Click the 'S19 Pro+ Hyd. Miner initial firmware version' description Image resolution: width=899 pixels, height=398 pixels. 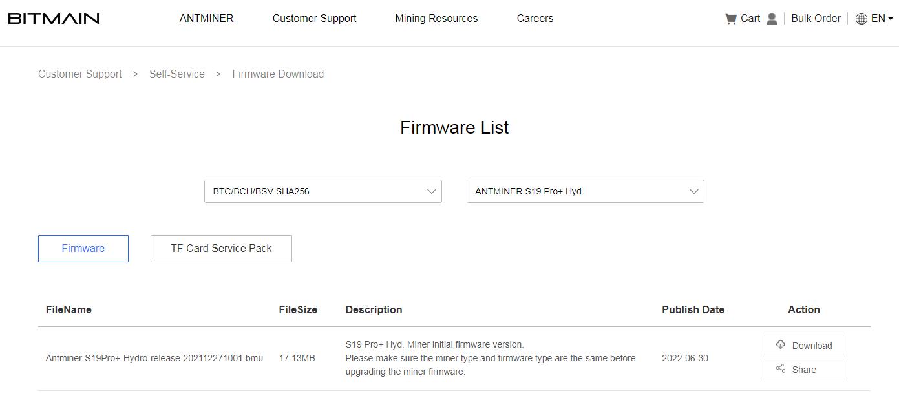tap(434, 344)
